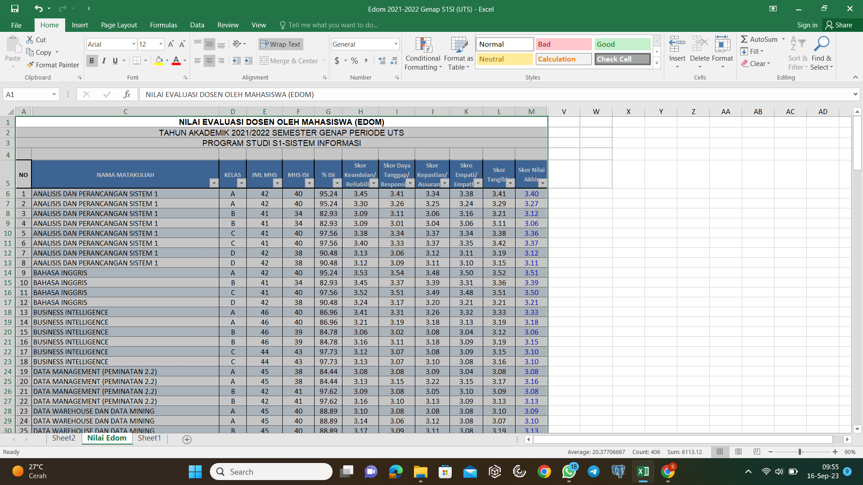
Task: Click the Copy icon in Clipboard
Action: [x=30, y=52]
